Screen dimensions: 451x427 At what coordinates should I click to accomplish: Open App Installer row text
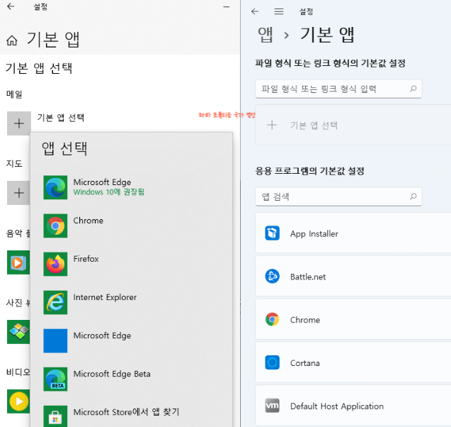point(314,233)
